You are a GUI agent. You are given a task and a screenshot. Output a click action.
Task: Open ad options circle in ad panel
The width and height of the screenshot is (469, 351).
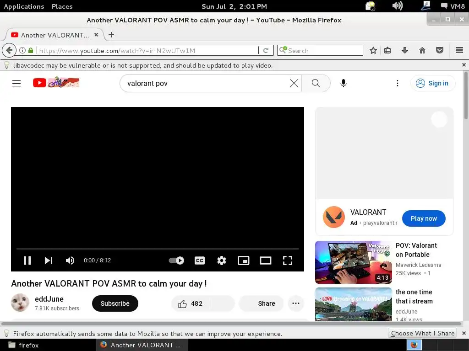point(439,119)
